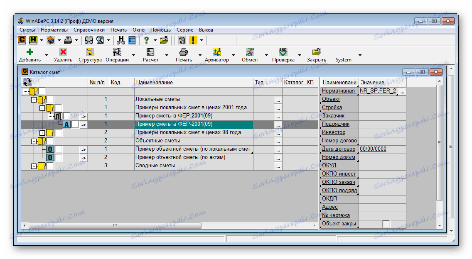Click the Дата договор value 00/00/0000
The height and width of the screenshot is (259, 472).
click(x=373, y=149)
